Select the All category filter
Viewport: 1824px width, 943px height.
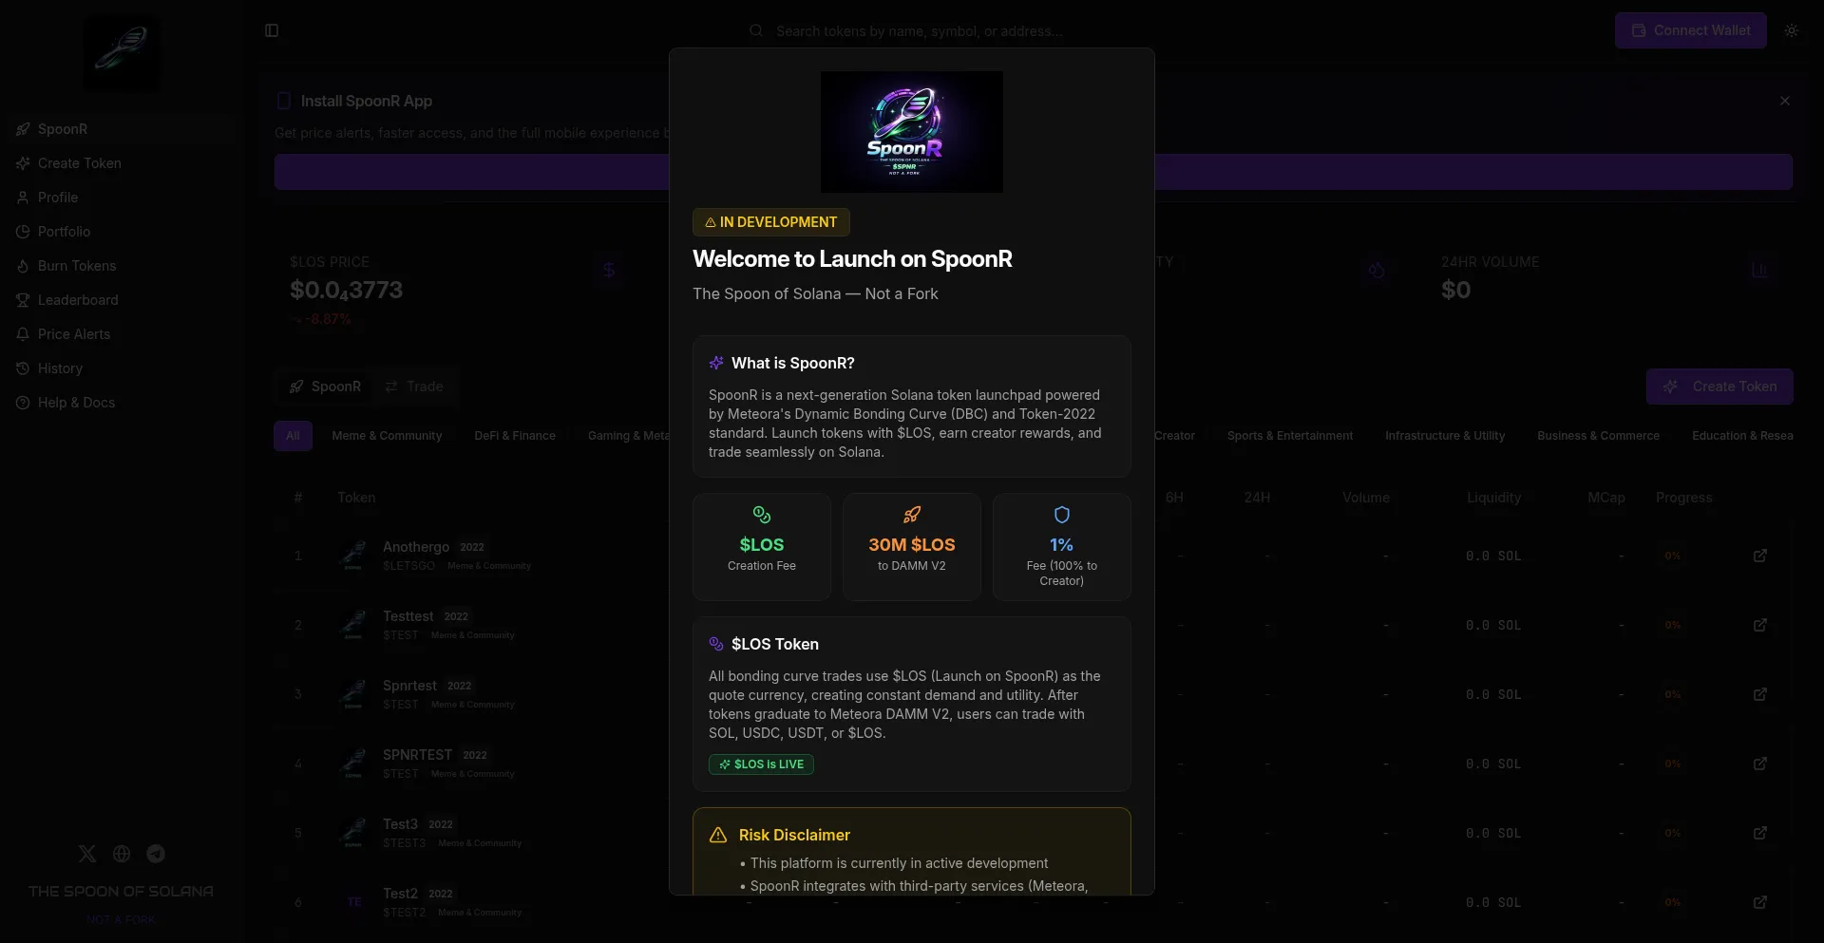293,436
